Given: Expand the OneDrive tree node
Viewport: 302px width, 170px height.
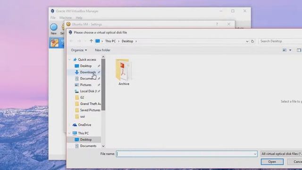Looking at the screenshot, I should click(x=69, y=125).
